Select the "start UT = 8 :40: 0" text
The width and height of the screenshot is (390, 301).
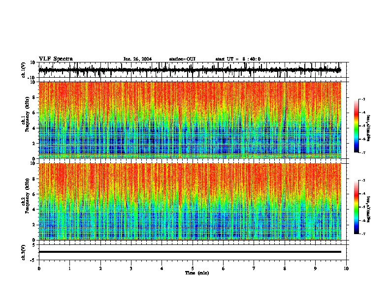coord(238,59)
